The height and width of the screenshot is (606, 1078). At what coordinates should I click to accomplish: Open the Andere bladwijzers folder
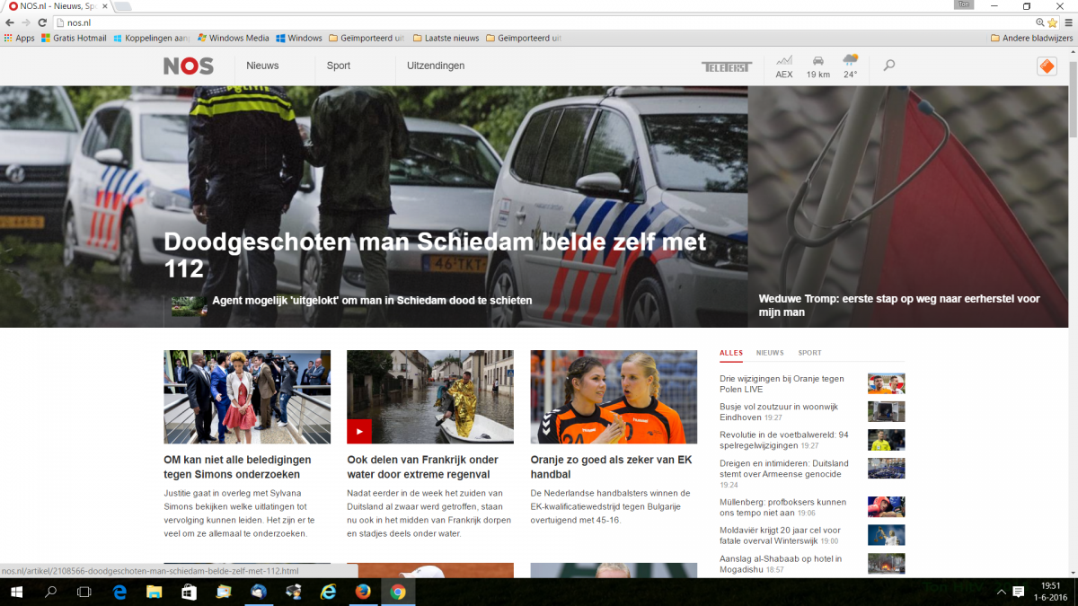click(1031, 38)
